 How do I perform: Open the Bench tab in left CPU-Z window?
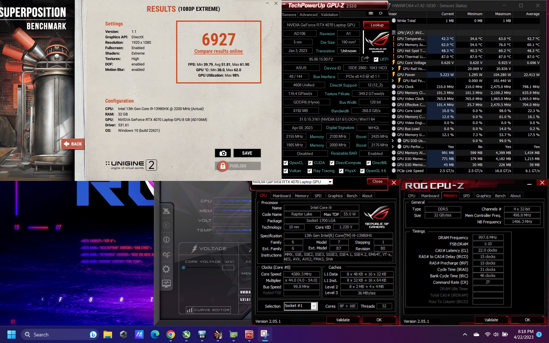(x=352, y=196)
